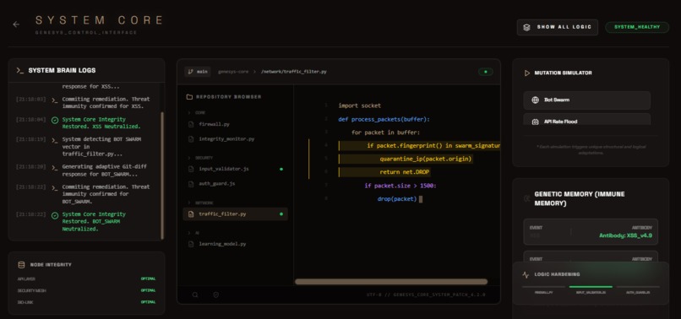Click the green modified dot on traffic_filter.py
This screenshot has width=681, height=319.
point(281,214)
